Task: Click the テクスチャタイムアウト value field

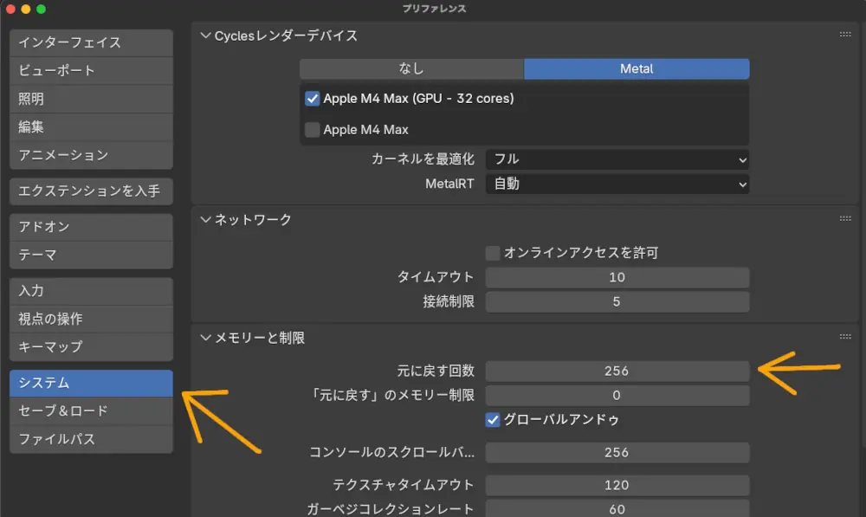Action: 617,485
